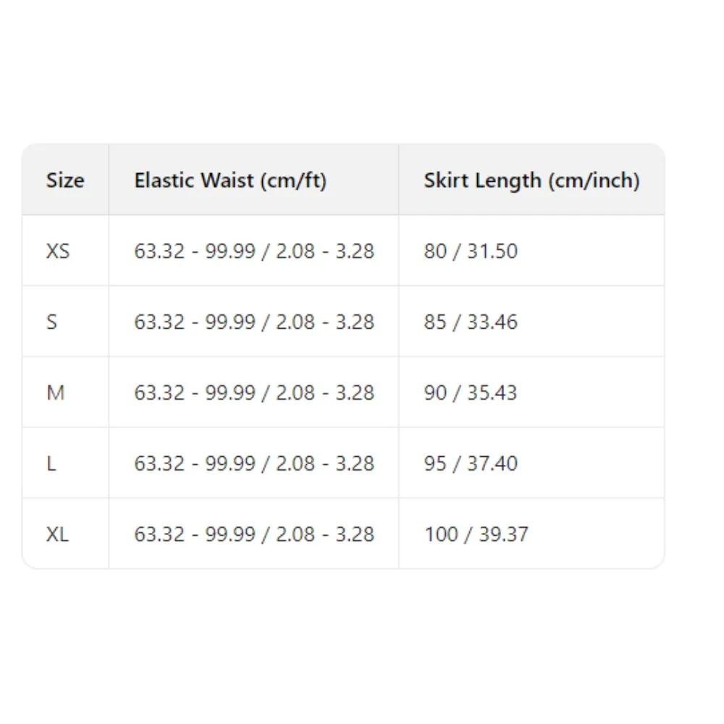The width and height of the screenshot is (724, 724).
Task: Click the elastic waist cell in M row
Action: tap(254, 392)
